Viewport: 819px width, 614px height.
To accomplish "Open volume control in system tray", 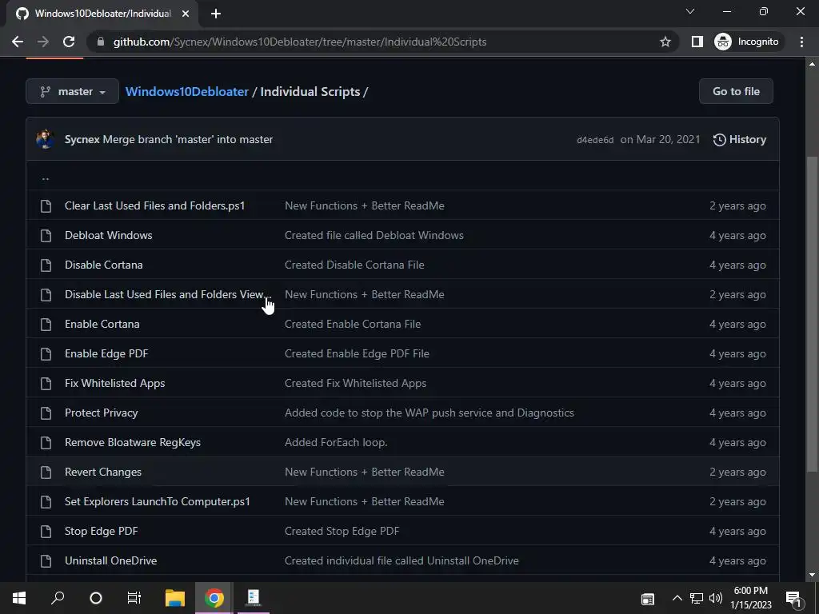I will coord(716,598).
